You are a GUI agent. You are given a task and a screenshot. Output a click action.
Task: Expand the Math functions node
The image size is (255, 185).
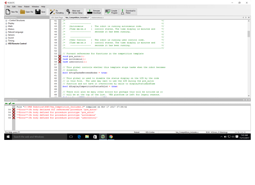tap(6, 26)
